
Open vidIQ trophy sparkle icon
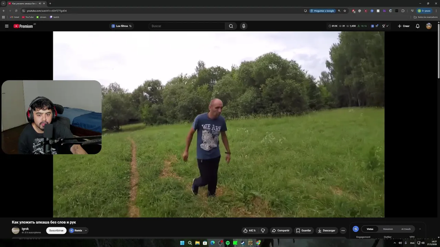click(385, 26)
